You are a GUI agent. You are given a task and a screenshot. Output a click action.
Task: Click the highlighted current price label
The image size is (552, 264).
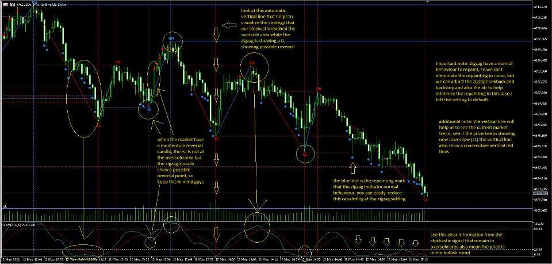[x=540, y=193]
